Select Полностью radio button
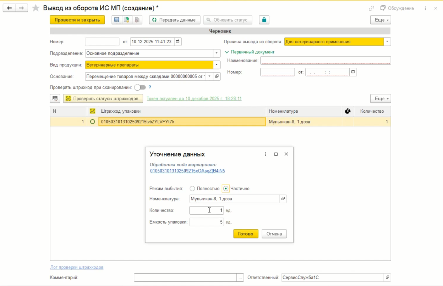The width and height of the screenshot is (443, 286). [x=192, y=189]
